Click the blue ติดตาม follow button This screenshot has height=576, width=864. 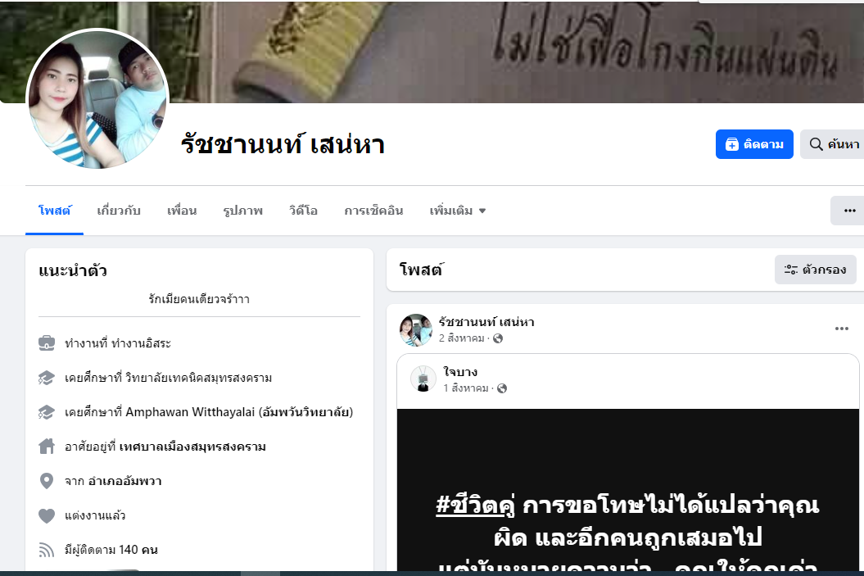(753, 144)
